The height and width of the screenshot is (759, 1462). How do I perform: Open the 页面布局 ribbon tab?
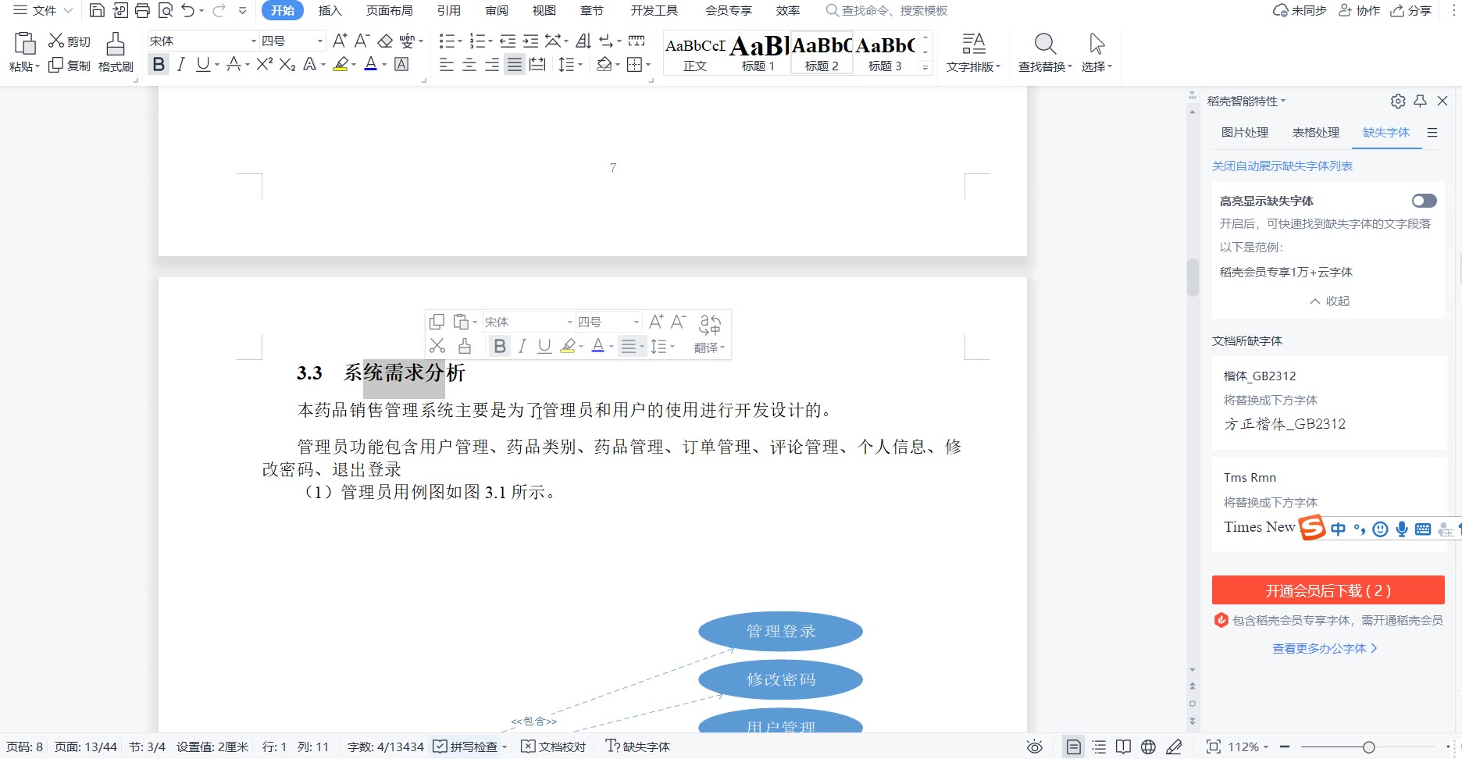click(x=389, y=10)
